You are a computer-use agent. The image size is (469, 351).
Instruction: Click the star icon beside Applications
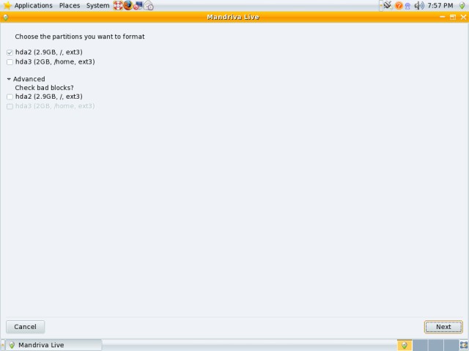click(x=7, y=5)
